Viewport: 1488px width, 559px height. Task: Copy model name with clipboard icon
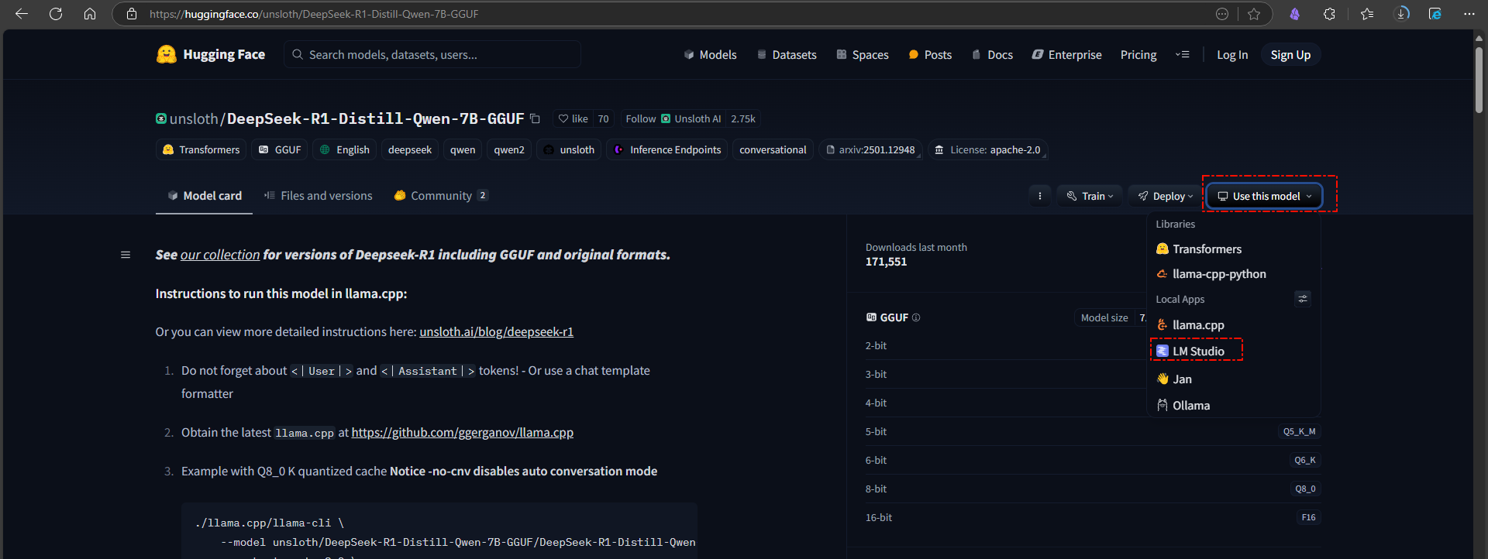click(x=535, y=118)
